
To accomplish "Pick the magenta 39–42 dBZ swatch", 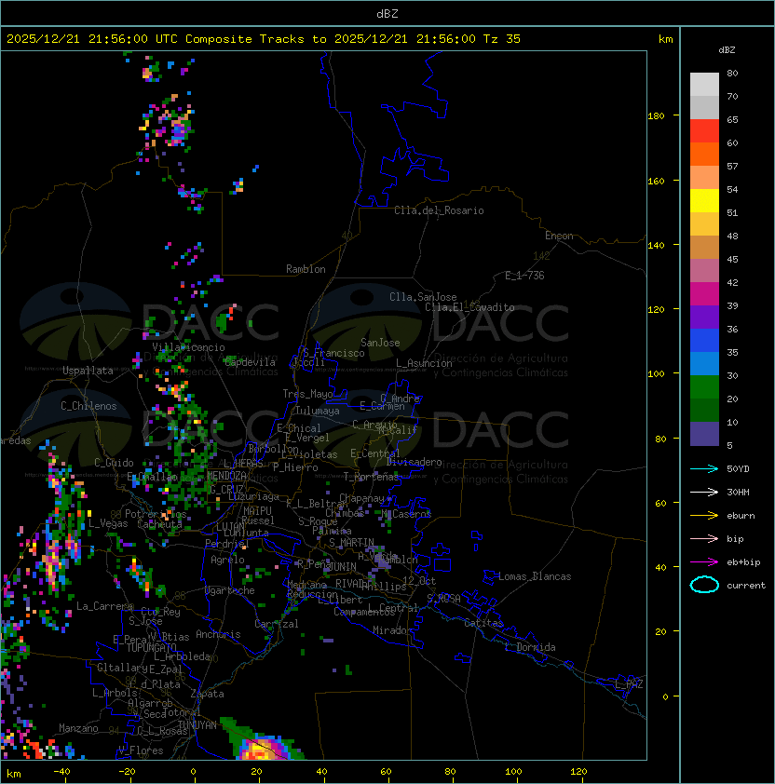I will tap(704, 293).
